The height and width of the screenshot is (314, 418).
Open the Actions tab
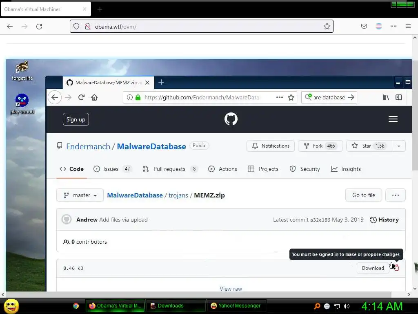pyautogui.click(x=222, y=169)
